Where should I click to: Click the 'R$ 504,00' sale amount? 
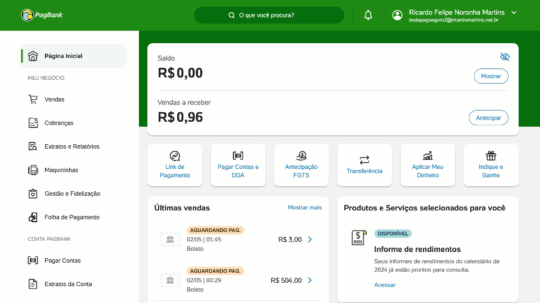pyautogui.click(x=286, y=281)
